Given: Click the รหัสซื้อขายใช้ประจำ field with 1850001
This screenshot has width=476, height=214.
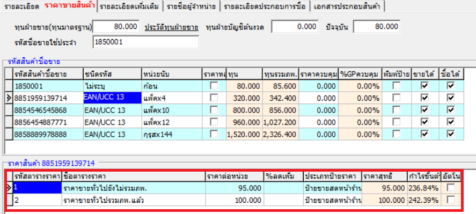Looking at the screenshot, I should (x=146, y=42).
